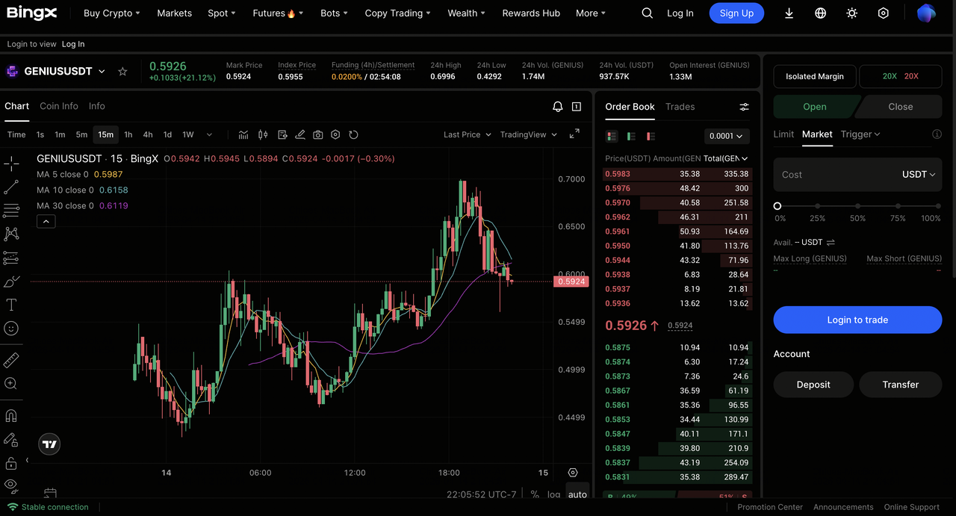Switch to the Trades tab

(680, 107)
